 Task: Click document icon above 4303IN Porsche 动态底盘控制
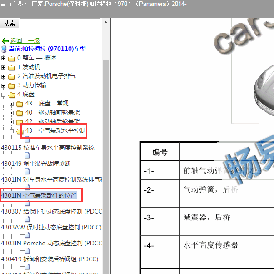(x=27, y=235)
